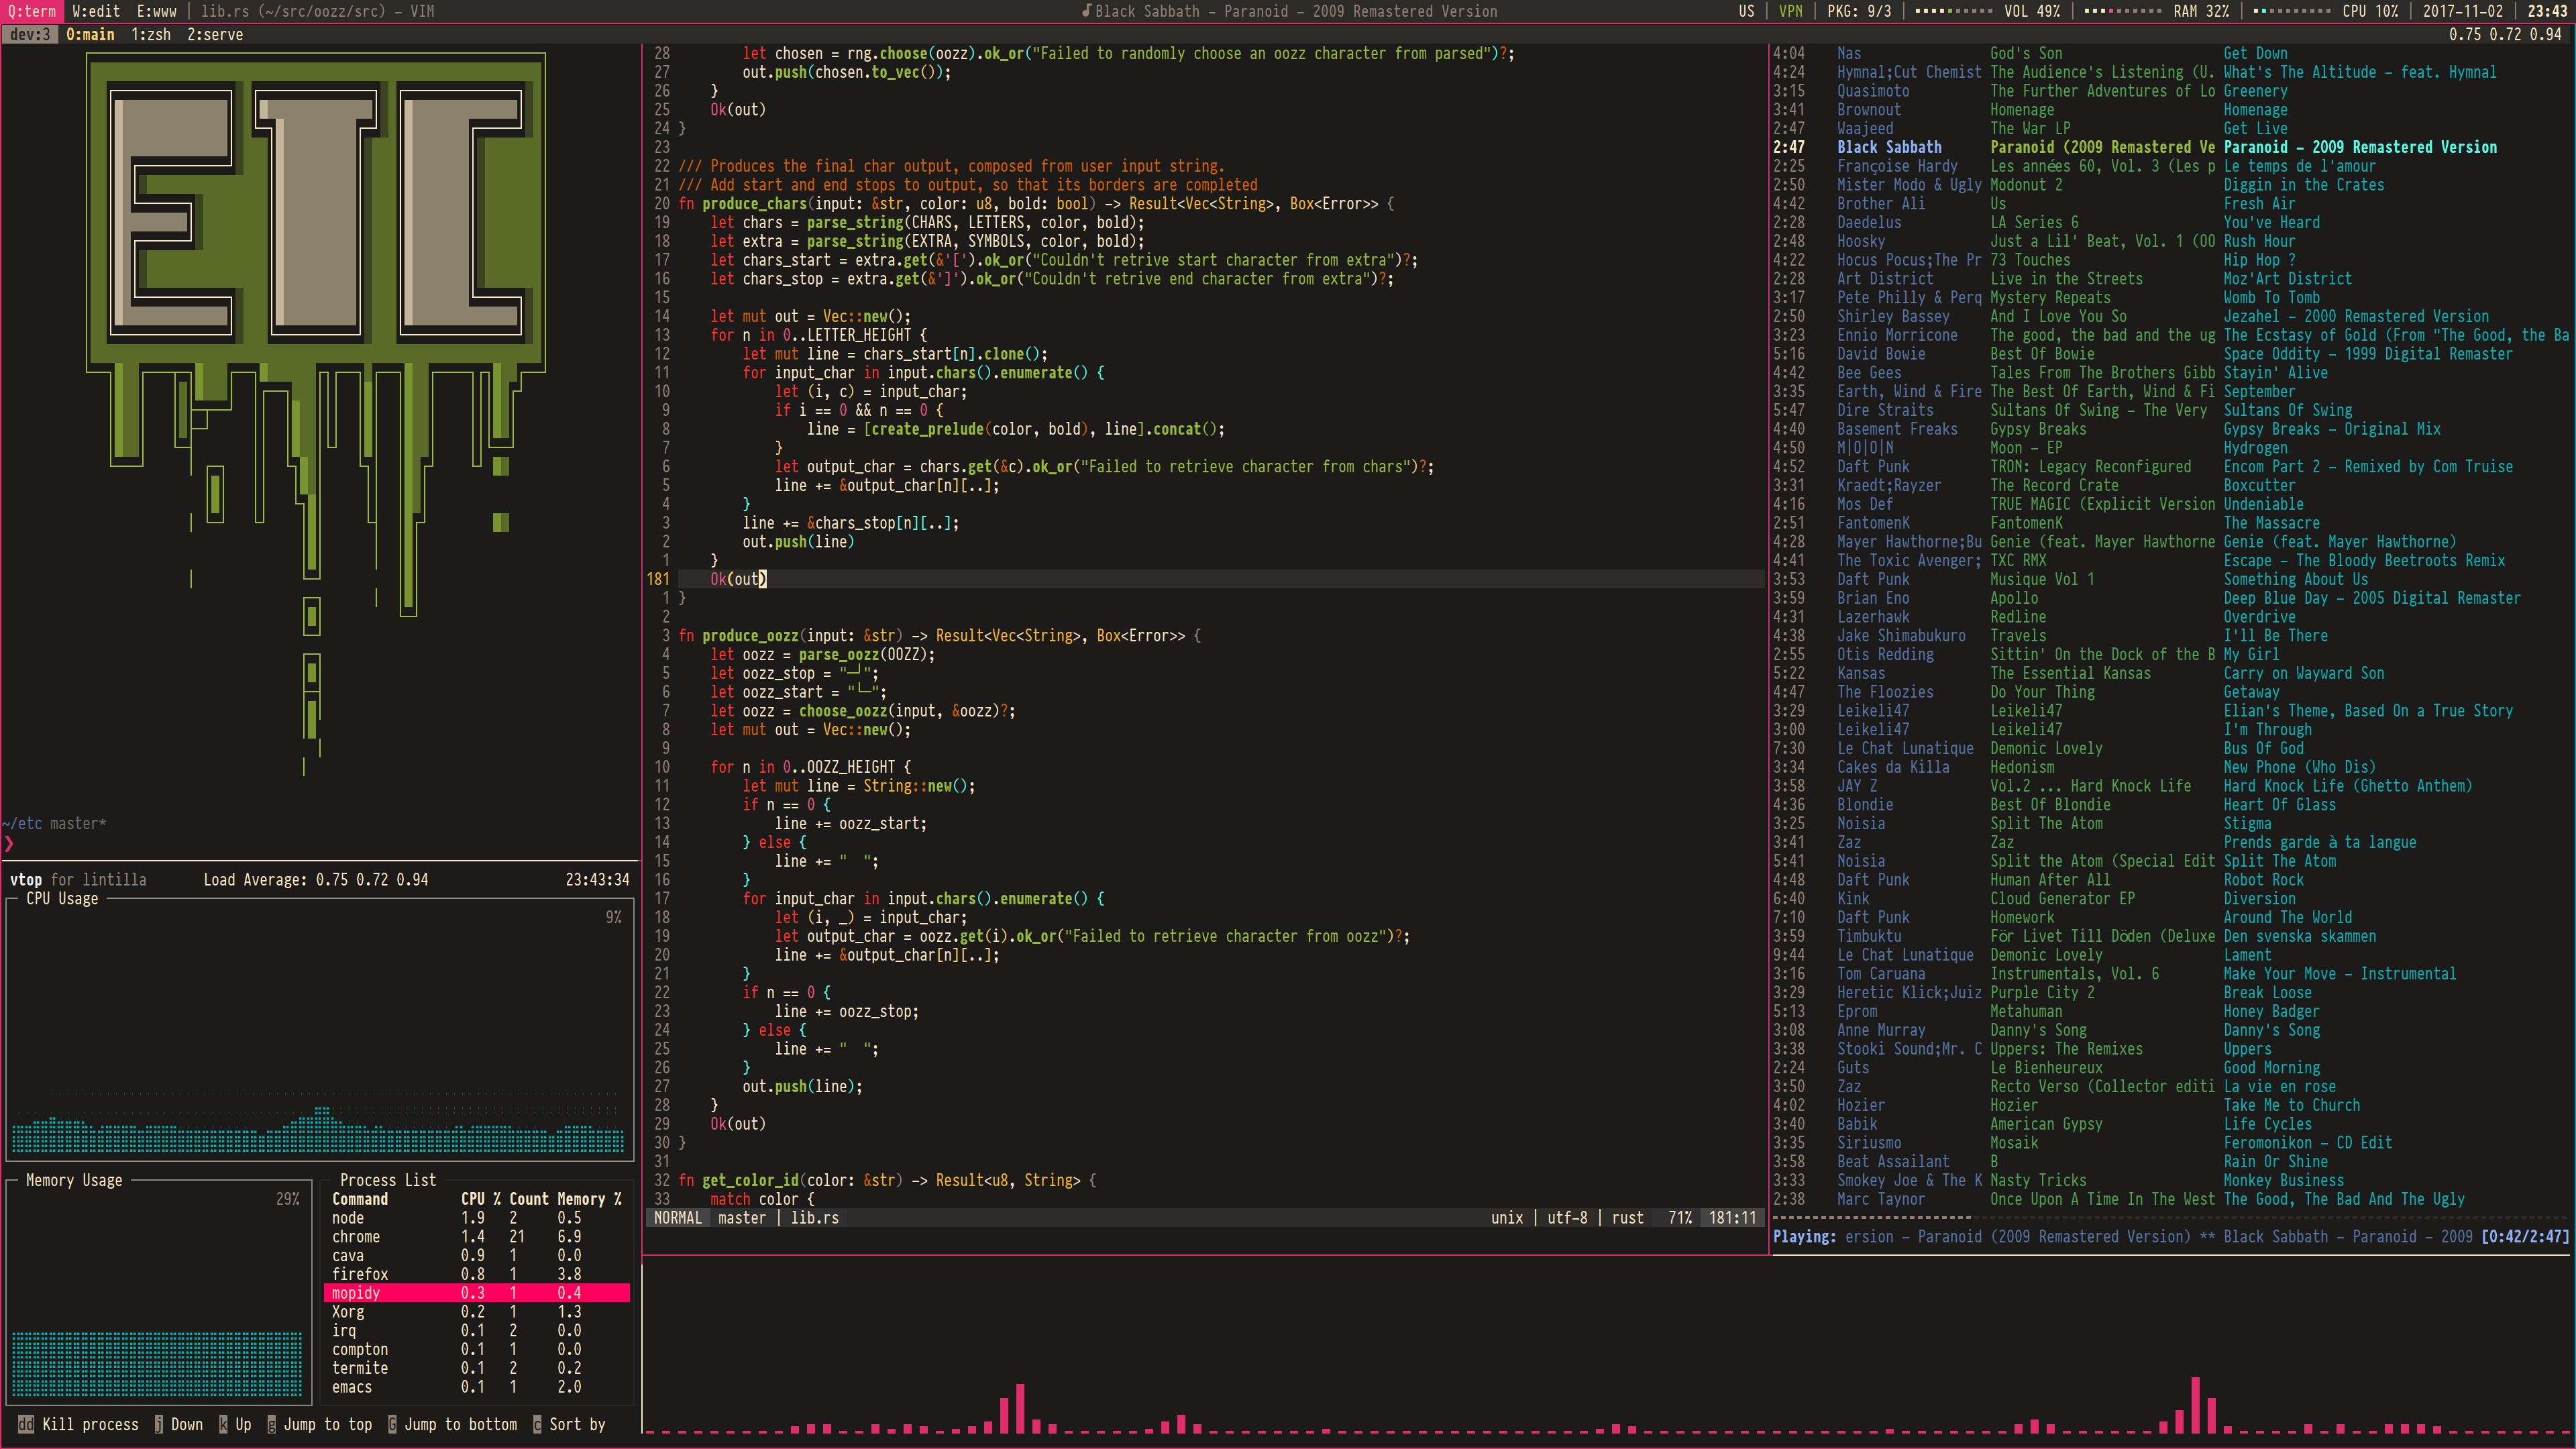Click the music note icon in top bar

click(x=1086, y=11)
